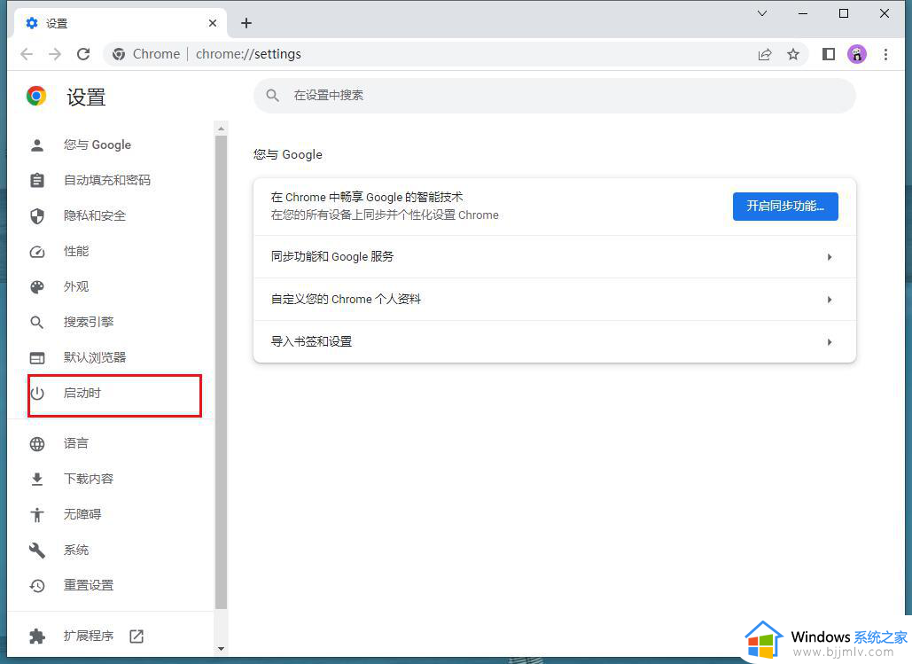Screen dimensions: 912x664
Task: Open the 同步功能和 Google 服务 row
Action: [x=554, y=256]
